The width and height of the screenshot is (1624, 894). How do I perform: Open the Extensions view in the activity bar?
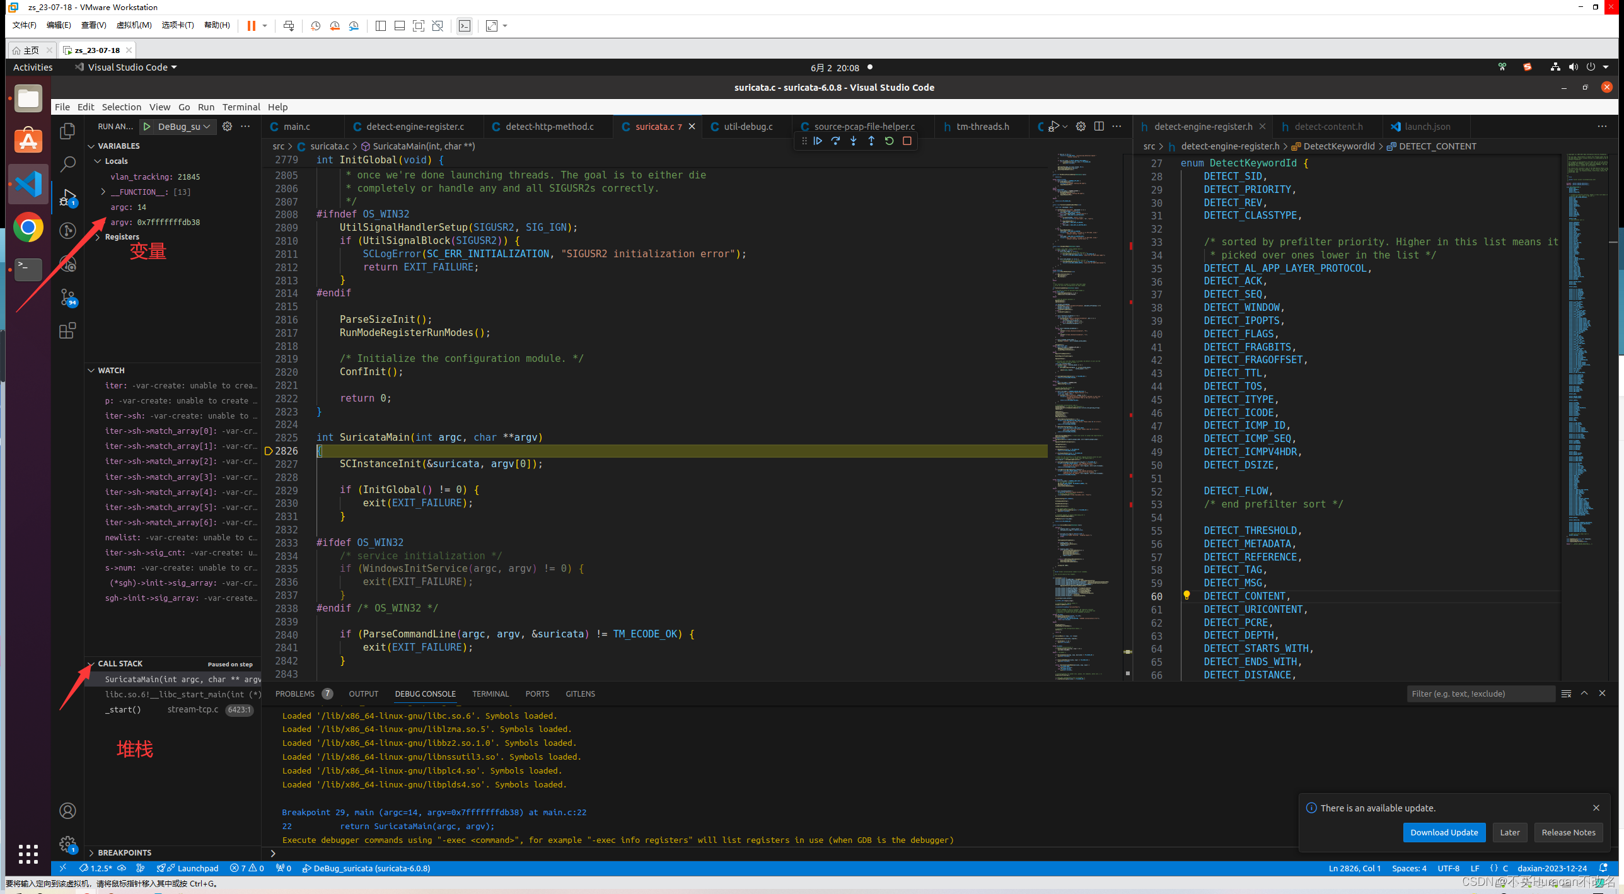click(x=67, y=330)
